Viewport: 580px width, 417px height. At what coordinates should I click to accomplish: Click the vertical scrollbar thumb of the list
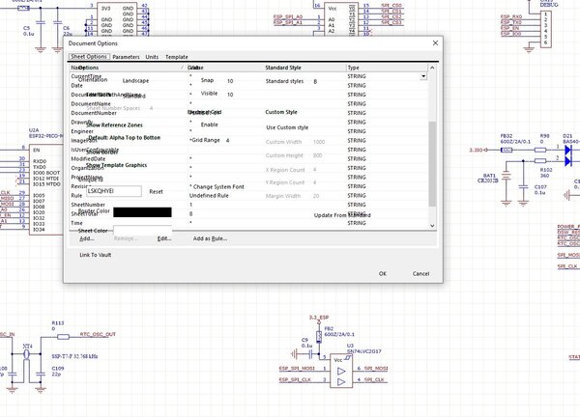coord(432,164)
